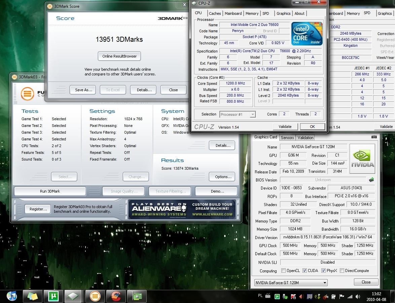Click the red speaker audio tray icon
395x303 pixels.
[x=301, y=297]
